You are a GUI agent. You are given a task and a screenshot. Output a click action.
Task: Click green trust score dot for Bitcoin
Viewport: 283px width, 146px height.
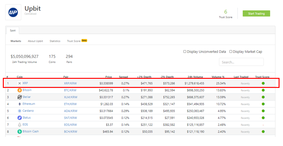(x=263, y=90)
